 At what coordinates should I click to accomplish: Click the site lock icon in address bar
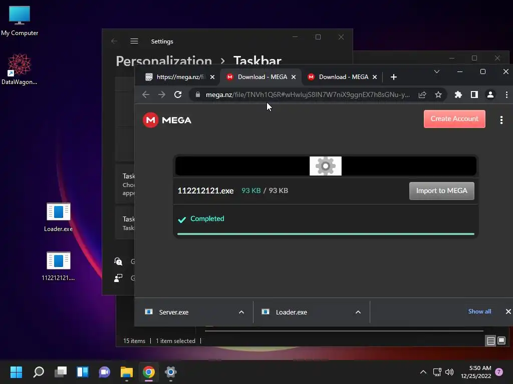[x=197, y=94]
